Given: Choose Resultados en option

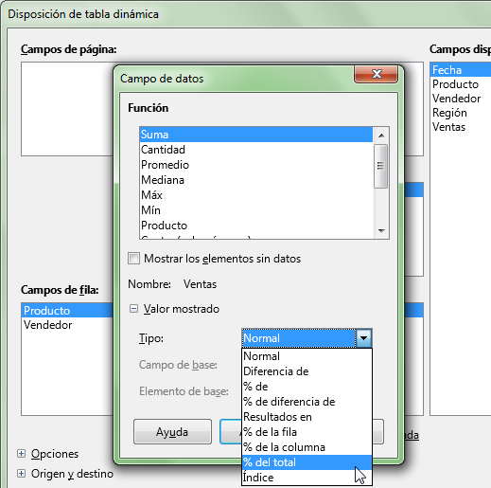Looking at the screenshot, I should (x=307, y=417).
